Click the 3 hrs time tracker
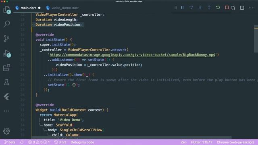Screen dimensions: 258x145 pyautogui.click(x=60, y=142)
